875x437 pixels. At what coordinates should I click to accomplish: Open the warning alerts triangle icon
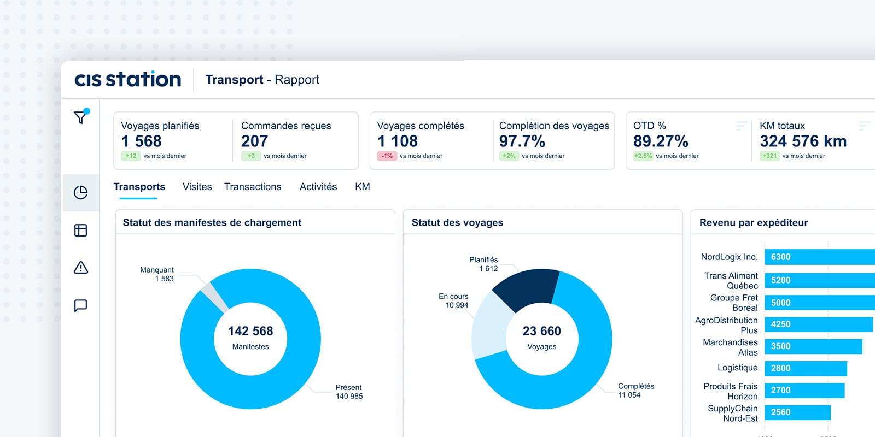click(x=81, y=268)
